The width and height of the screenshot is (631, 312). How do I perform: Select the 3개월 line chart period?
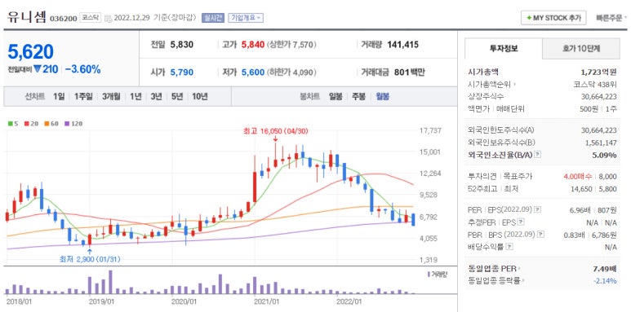[x=111, y=96]
